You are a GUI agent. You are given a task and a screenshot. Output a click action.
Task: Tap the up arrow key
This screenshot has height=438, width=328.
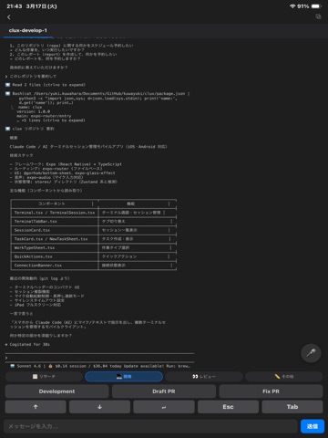point(36,407)
